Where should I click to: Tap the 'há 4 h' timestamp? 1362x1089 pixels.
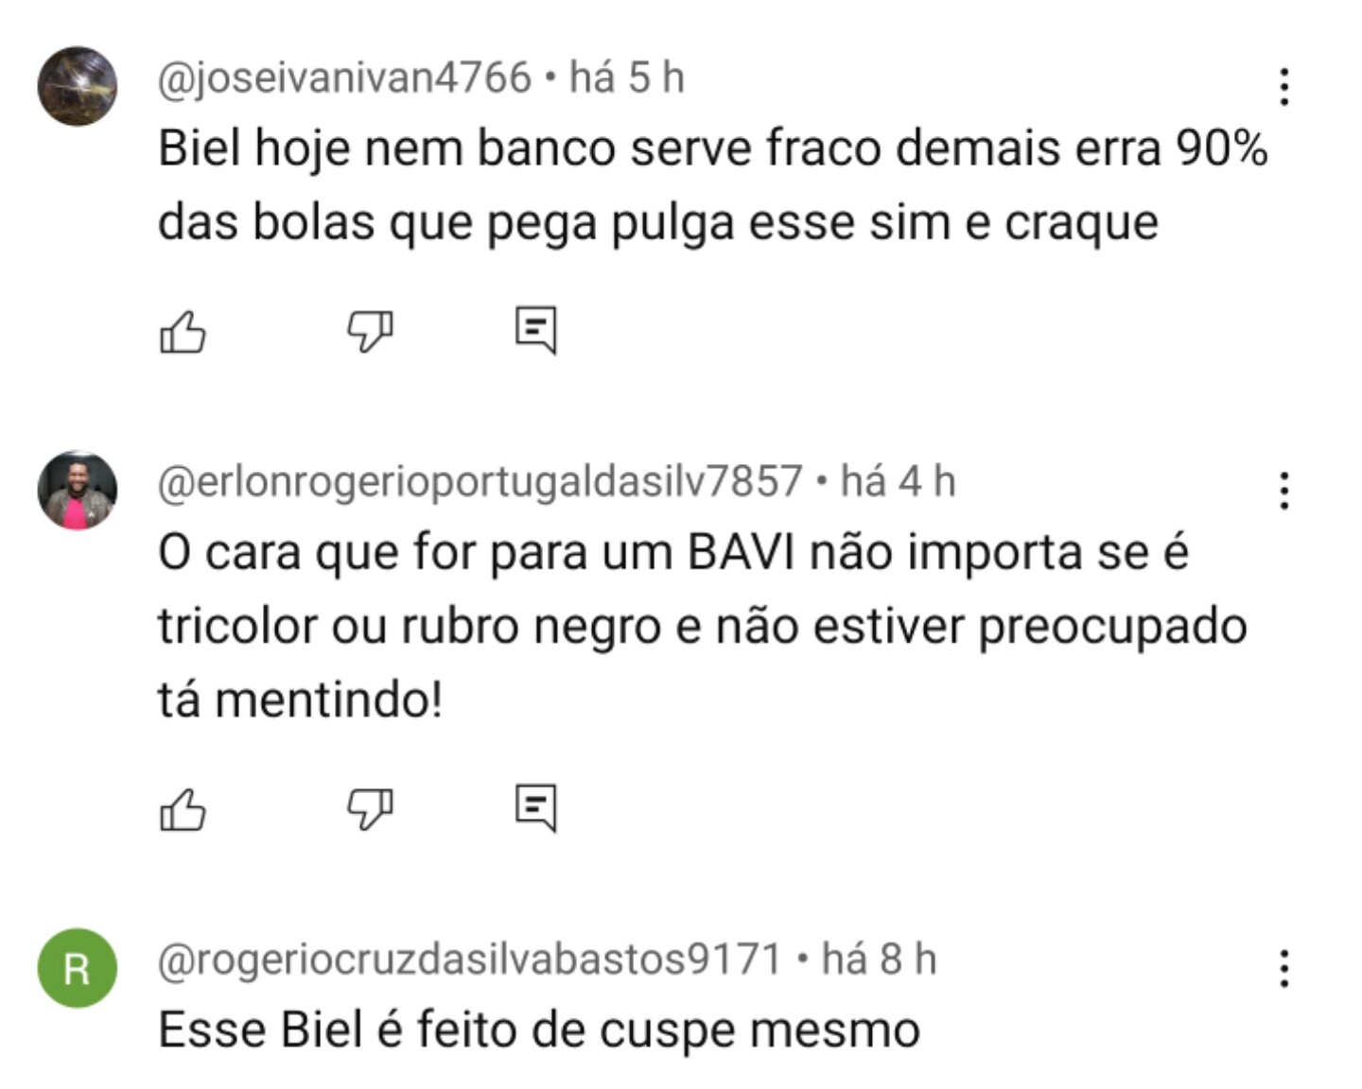899,481
